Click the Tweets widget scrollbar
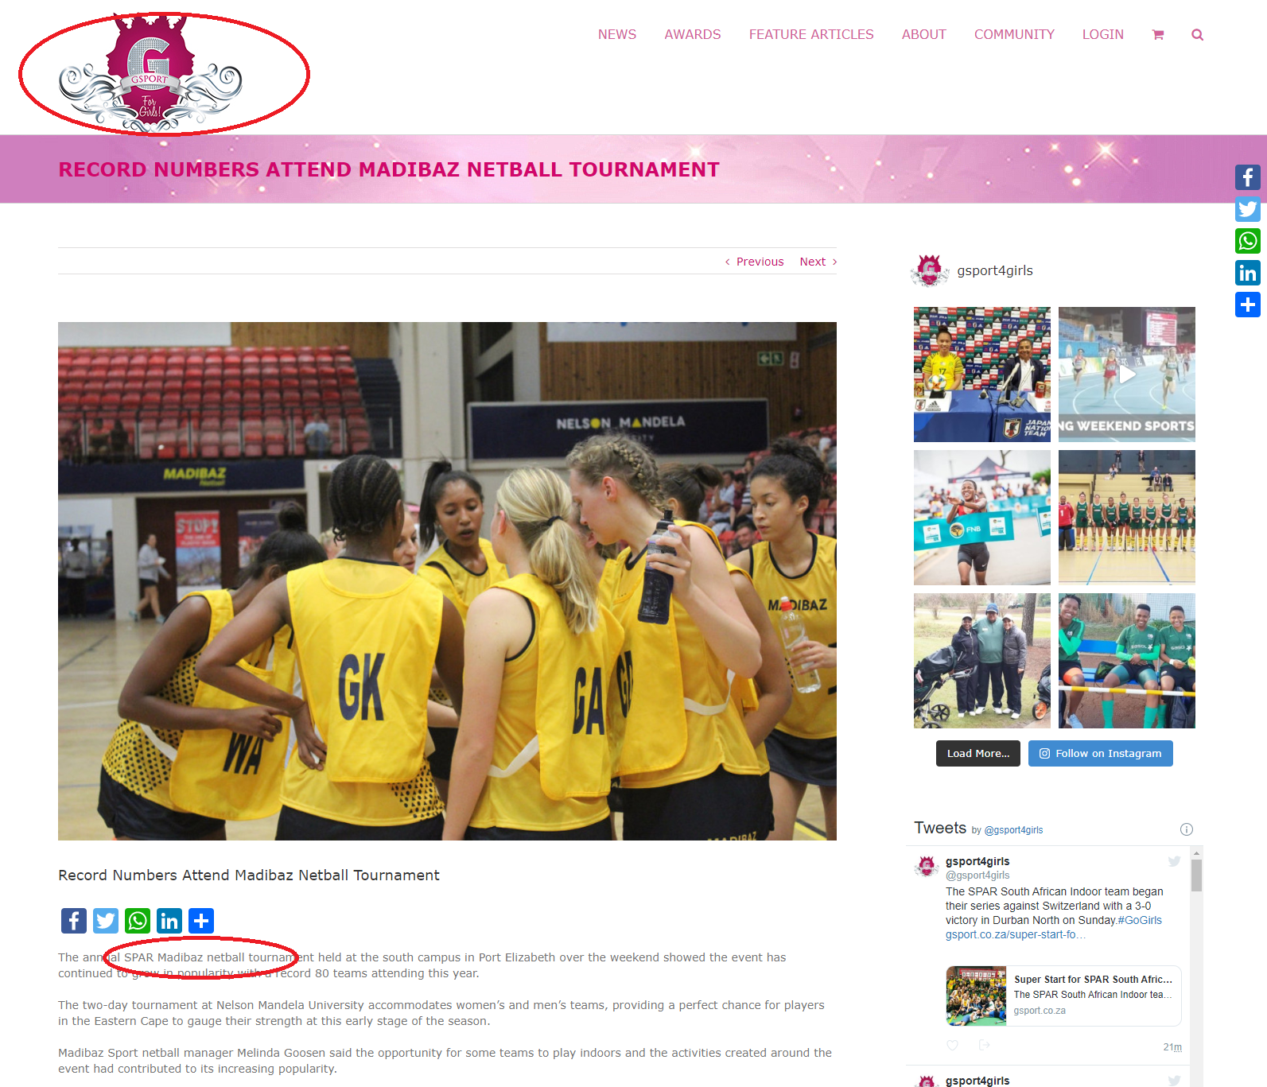Image resolution: width=1267 pixels, height=1087 pixels. (1196, 876)
